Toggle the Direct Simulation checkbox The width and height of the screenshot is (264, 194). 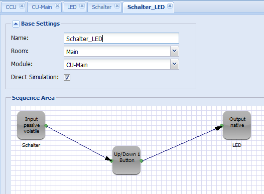(x=67, y=77)
